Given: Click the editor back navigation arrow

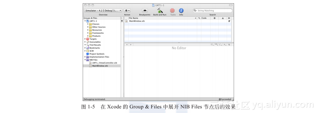Looking at the screenshot, I should [x=127, y=44].
